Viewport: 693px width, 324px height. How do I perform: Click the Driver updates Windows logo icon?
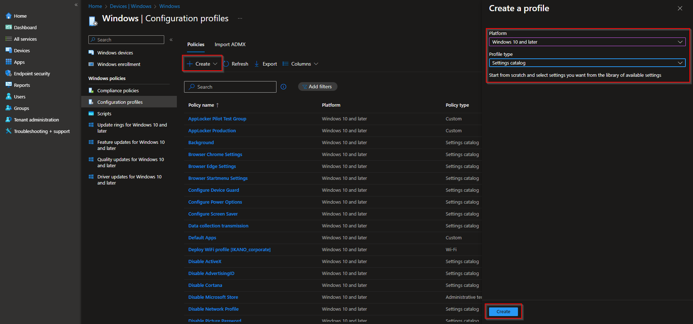91,177
